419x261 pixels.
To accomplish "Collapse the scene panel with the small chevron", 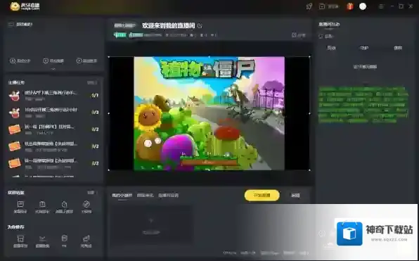I will point(53,69).
